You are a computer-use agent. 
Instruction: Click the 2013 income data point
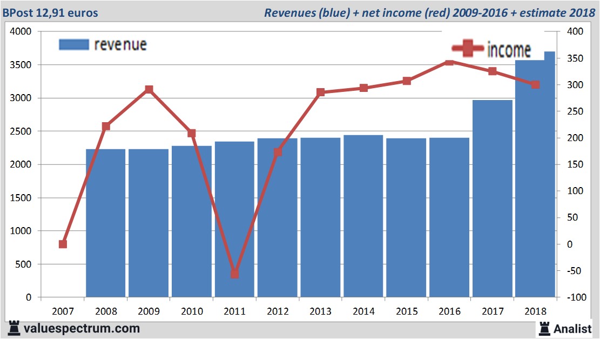pos(320,92)
